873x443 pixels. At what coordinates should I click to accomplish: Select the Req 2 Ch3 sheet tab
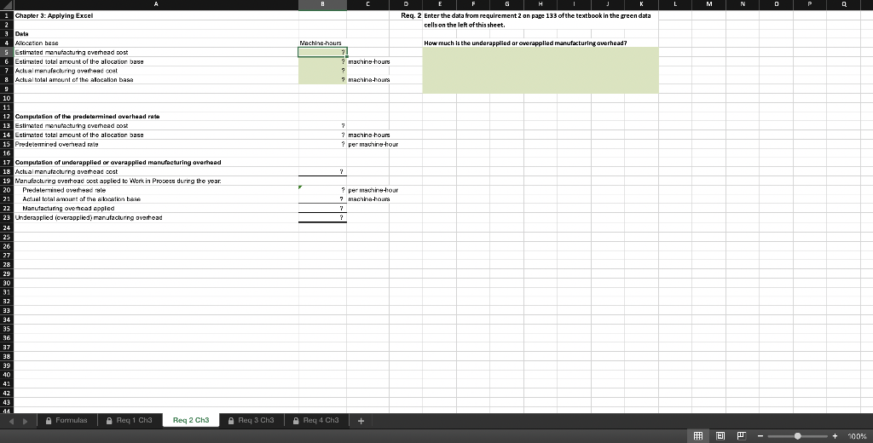point(191,420)
